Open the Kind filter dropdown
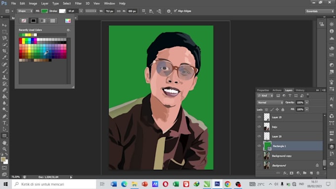336x189 pixels. pyautogui.click(x=265, y=96)
